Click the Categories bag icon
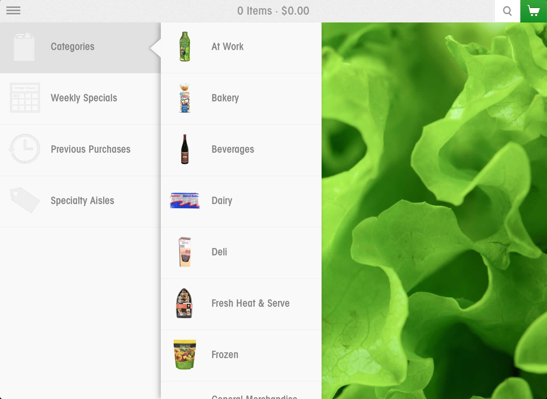547x399 pixels. [24, 47]
